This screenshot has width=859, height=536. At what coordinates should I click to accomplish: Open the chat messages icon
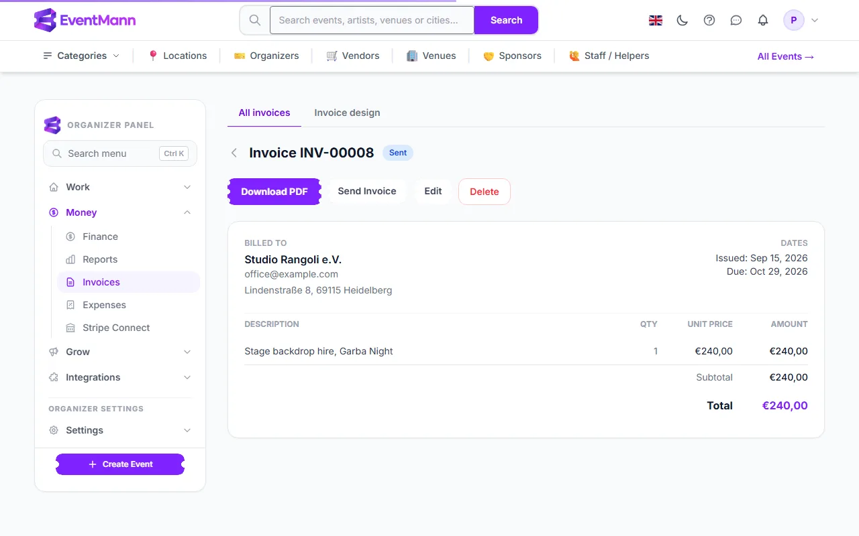(x=736, y=20)
